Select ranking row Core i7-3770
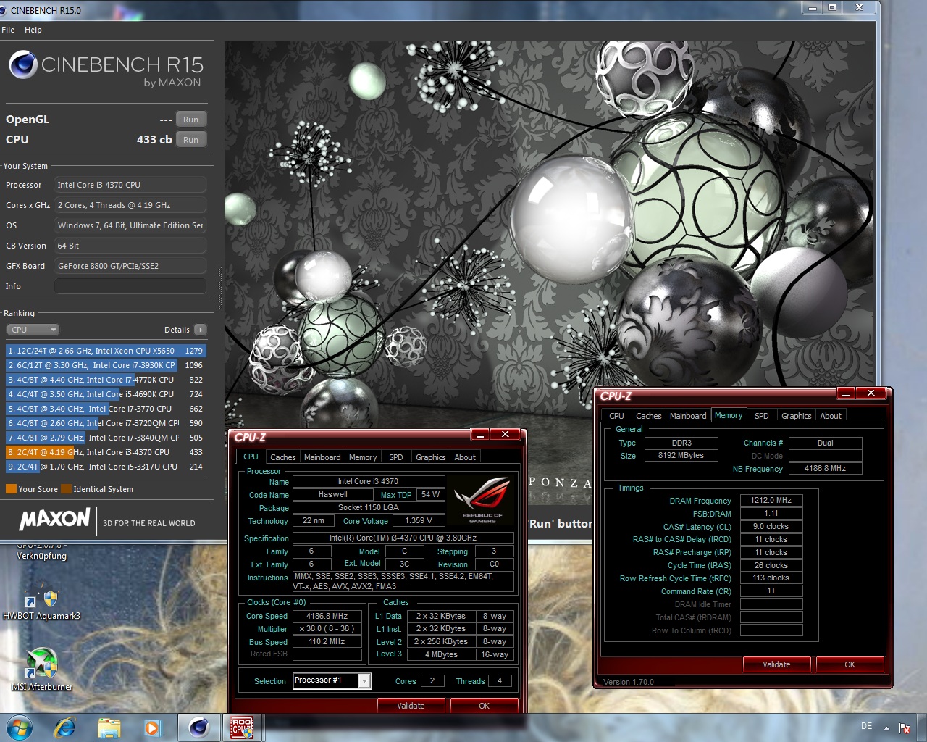 pos(106,409)
